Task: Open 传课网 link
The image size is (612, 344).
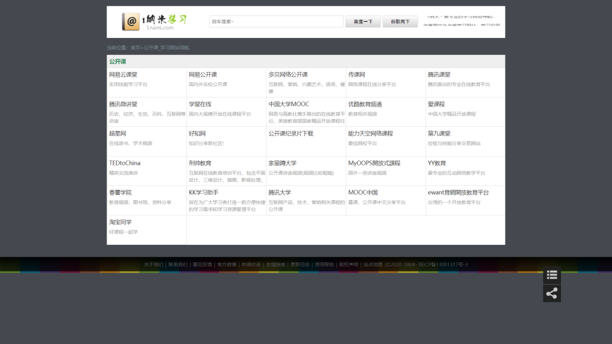Action: tap(357, 75)
